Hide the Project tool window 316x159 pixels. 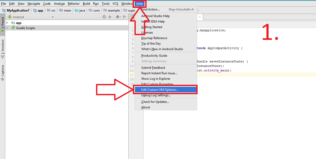click(x=124, y=17)
